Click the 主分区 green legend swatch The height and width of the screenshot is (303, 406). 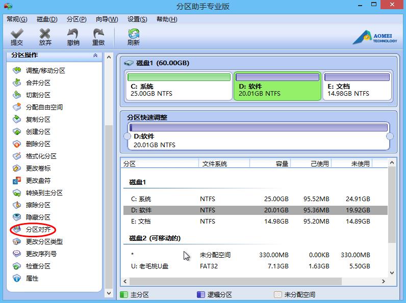point(124,294)
